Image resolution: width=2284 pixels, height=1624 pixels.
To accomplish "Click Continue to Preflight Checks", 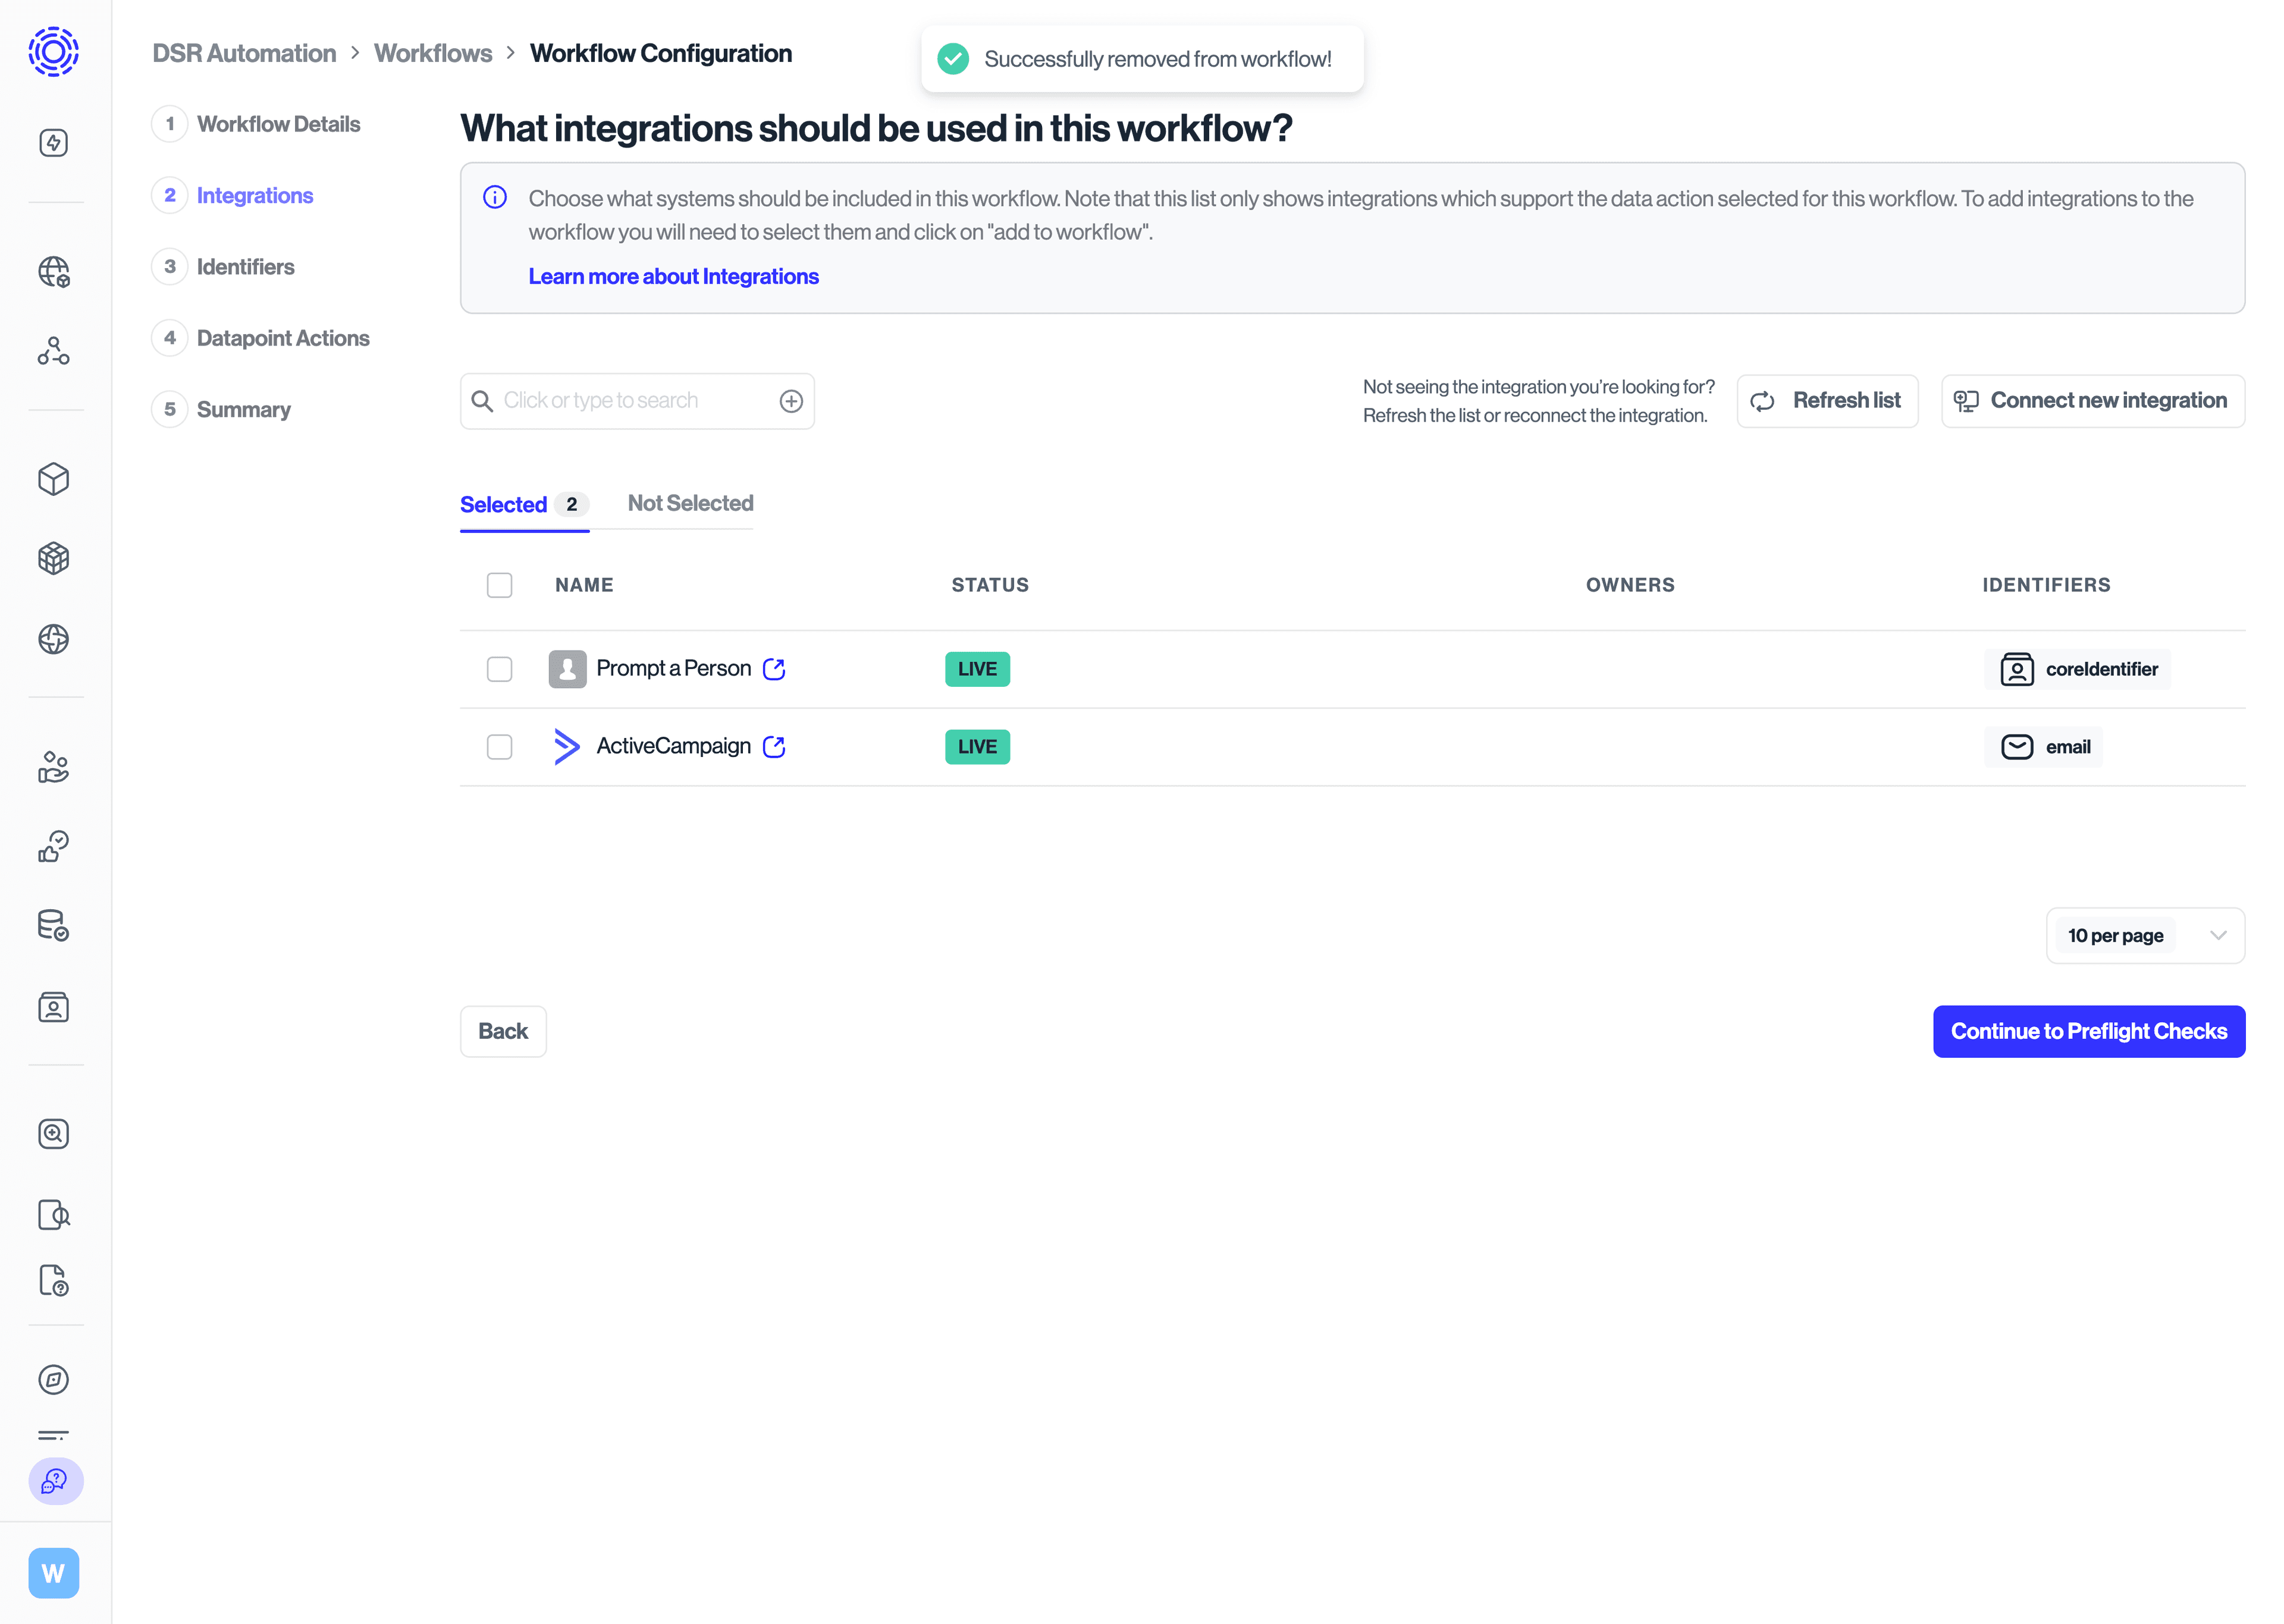I will point(2088,1031).
